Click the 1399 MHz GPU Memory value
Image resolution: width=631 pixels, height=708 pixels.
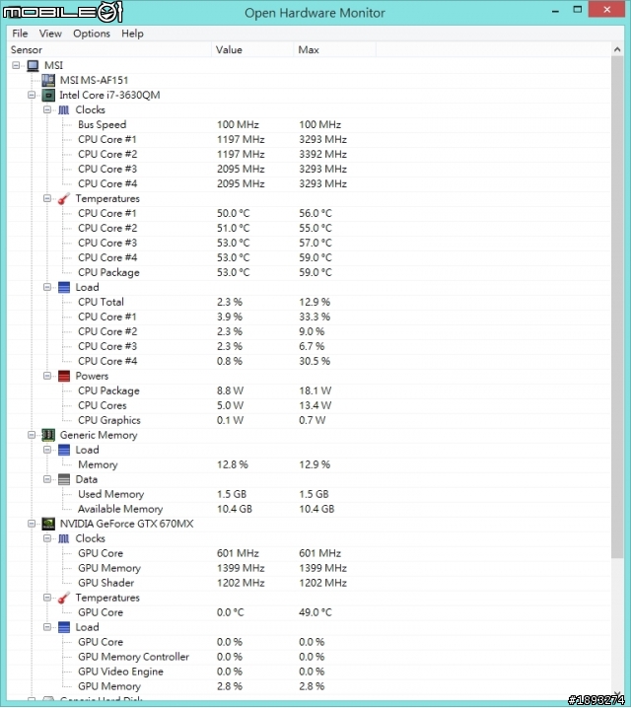tap(241, 568)
